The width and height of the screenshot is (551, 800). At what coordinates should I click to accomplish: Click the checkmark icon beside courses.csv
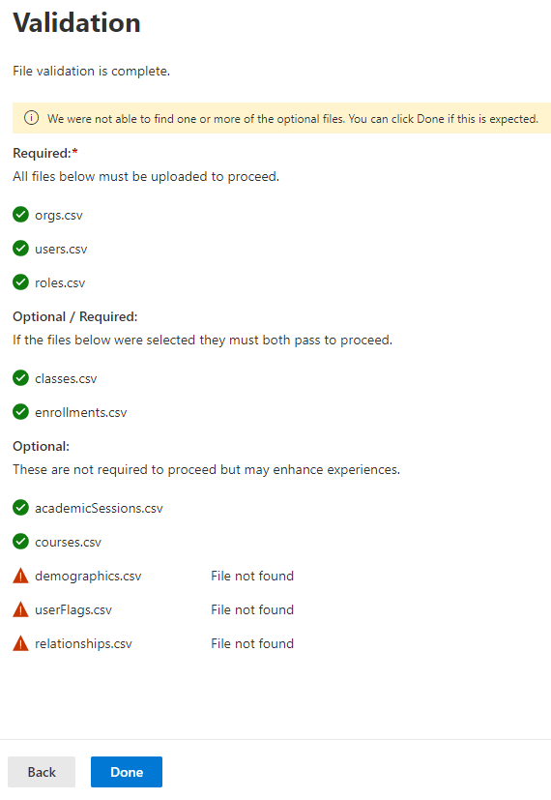[20, 542]
